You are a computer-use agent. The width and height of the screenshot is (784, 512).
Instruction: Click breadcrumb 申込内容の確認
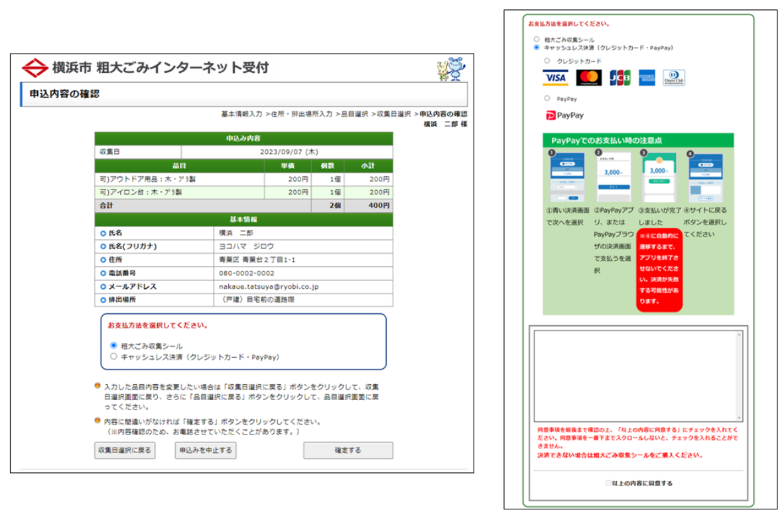coord(444,114)
